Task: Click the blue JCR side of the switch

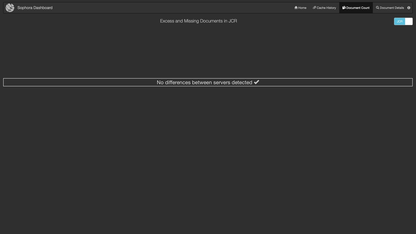Action: [399, 21]
